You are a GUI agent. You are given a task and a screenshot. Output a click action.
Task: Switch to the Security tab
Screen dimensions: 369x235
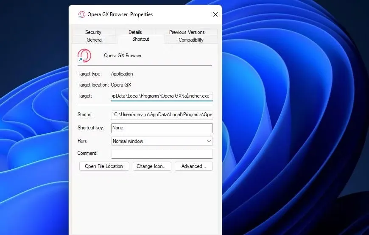pyautogui.click(x=93, y=32)
